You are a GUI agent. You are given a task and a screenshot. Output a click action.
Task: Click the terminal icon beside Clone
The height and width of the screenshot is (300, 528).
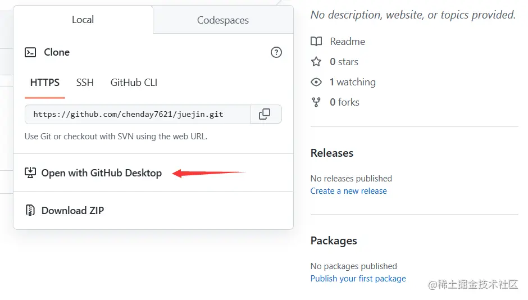tap(30, 52)
